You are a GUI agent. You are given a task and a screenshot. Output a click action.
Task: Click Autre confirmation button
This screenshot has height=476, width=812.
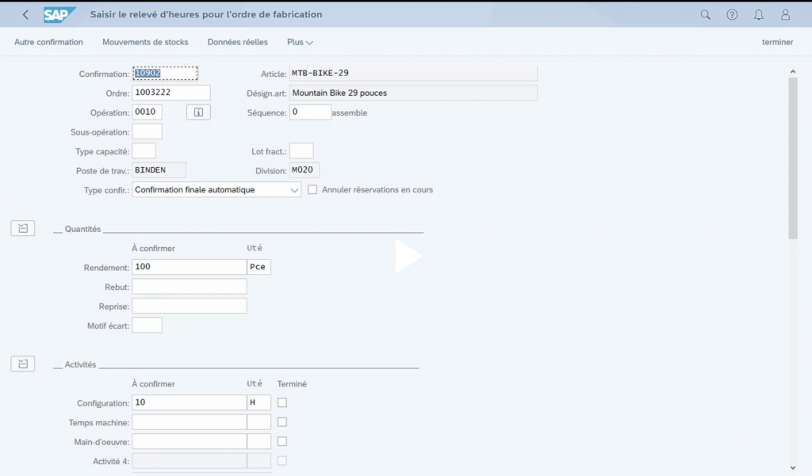coord(48,42)
